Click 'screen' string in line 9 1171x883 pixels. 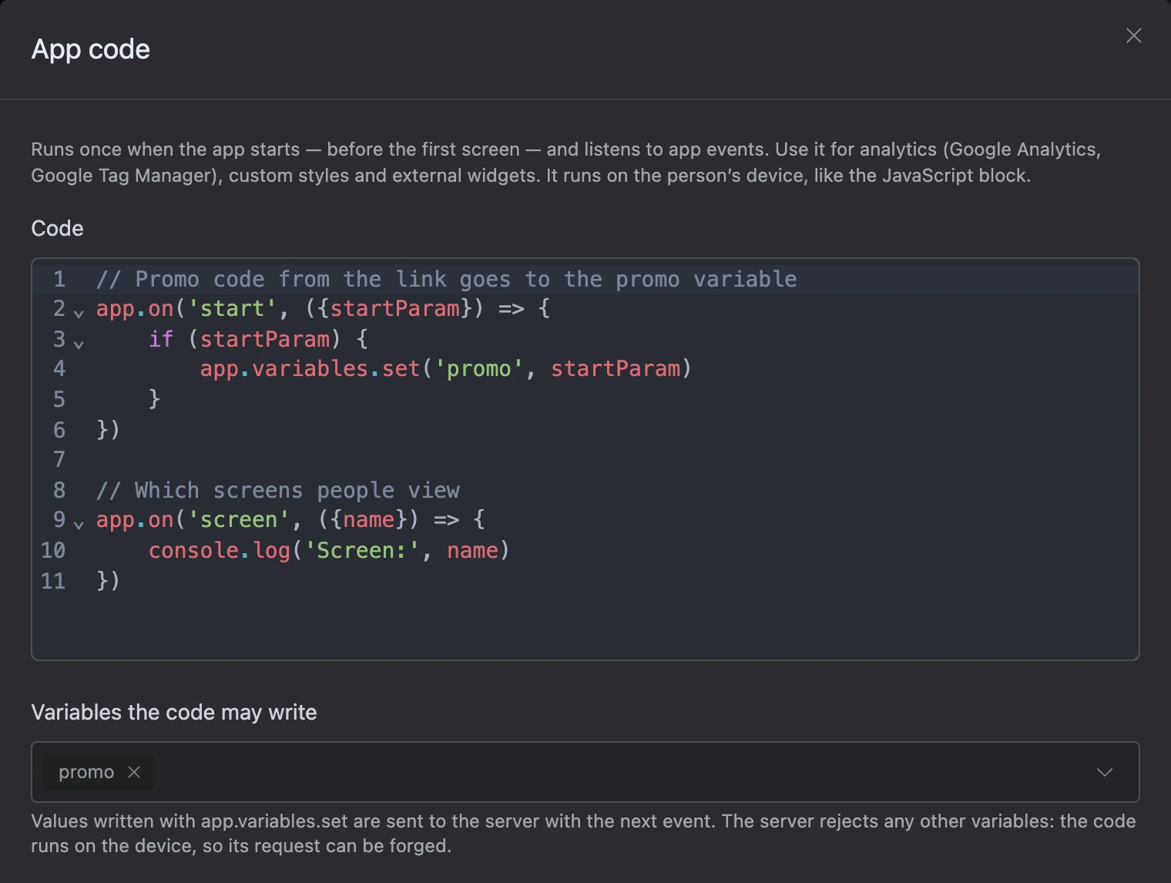238,520
